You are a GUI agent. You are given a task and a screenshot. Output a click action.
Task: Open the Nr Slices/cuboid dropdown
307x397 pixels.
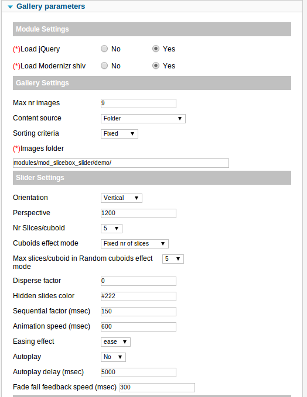point(111,229)
